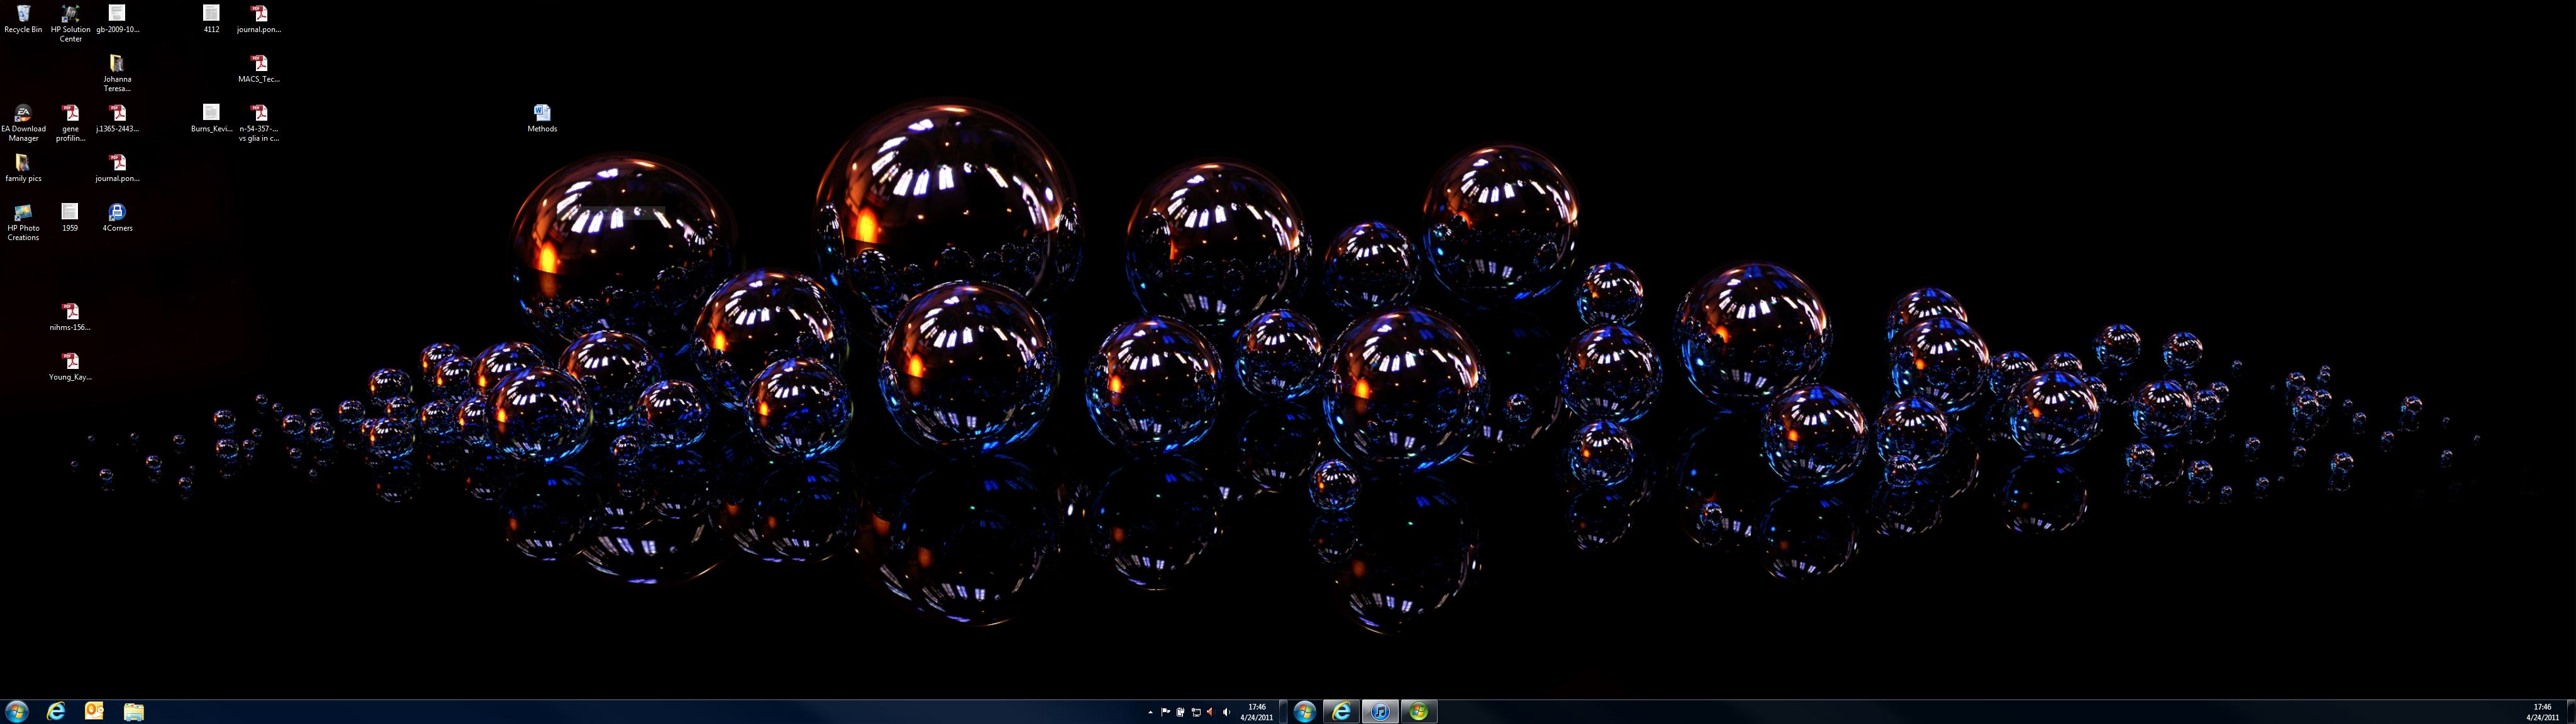Open Windows Explorer from the taskbar
The height and width of the screenshot is (724, 2576).
click(x=133, y=711)
